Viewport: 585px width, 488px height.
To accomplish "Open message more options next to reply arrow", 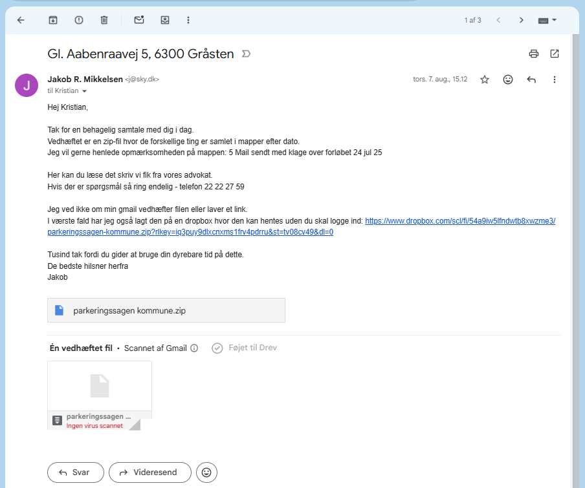I will [554, 80].
